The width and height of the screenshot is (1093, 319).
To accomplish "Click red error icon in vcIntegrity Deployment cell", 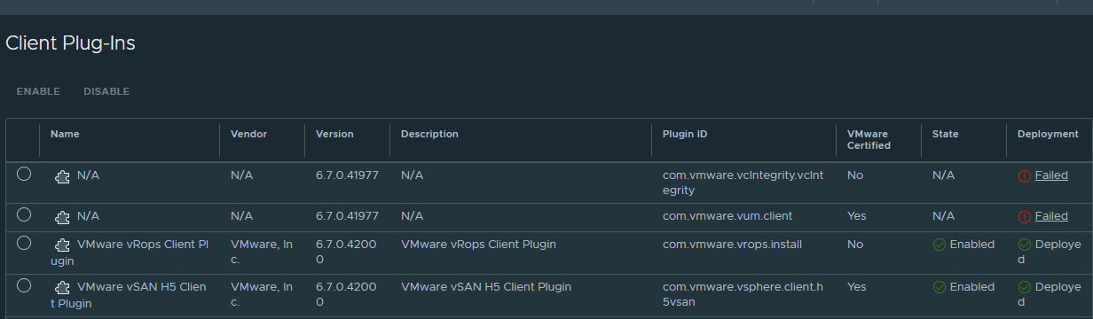I will point(1024,175).
